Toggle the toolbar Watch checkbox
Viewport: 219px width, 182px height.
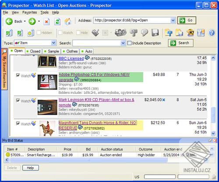[x=60, y=33]
